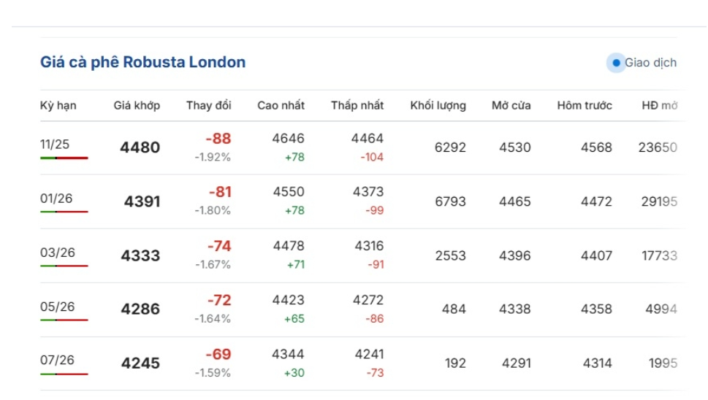Click the "Giao dịch" status label
The image size is (708, 400).
point(650,63)
